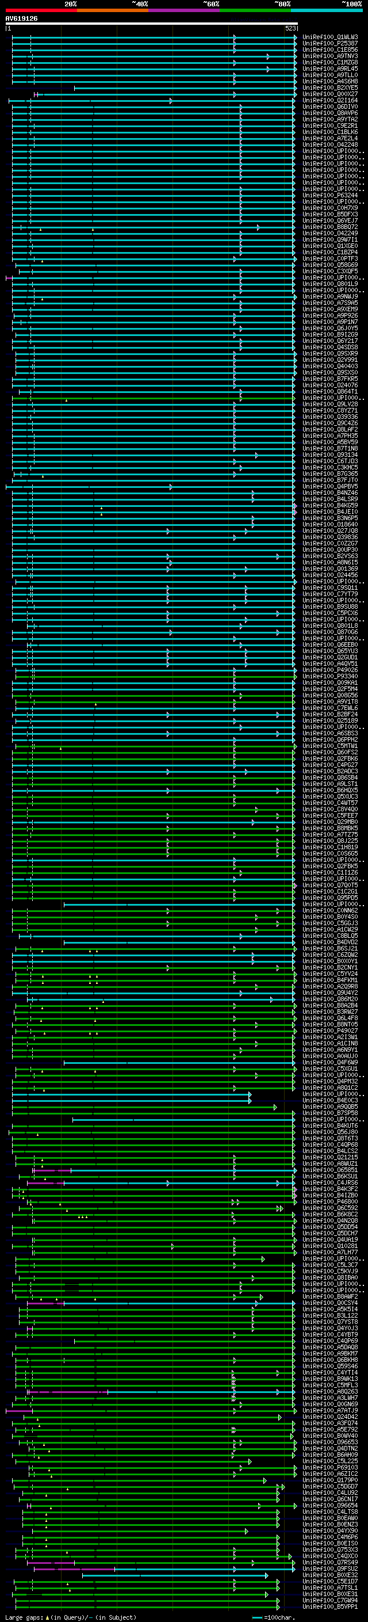Select the UniRef100_C0PTF3 label
This screenshot has width=368, height=1622.
[330, 258]
